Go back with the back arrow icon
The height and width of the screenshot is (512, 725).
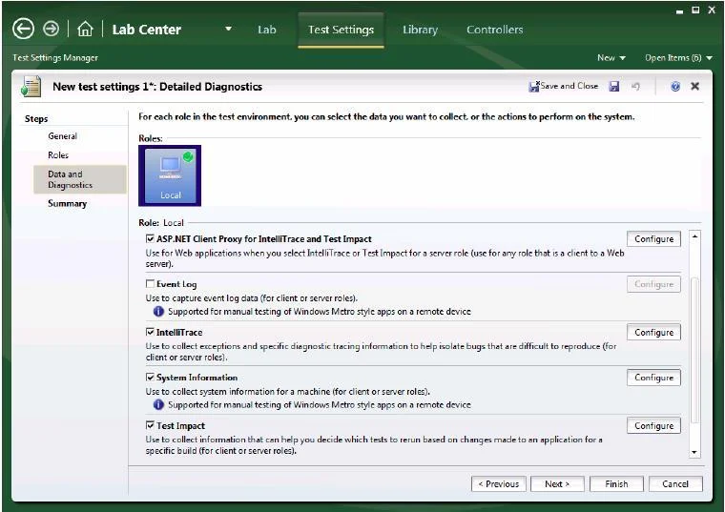coord(23,29)
